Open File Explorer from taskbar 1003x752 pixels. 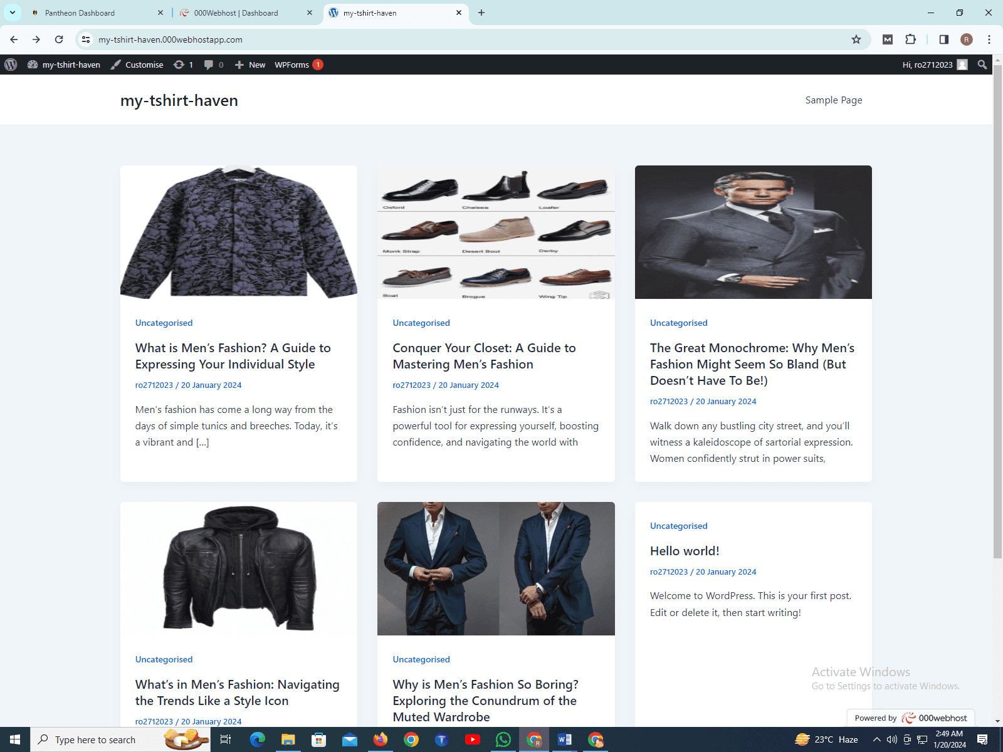288,739
